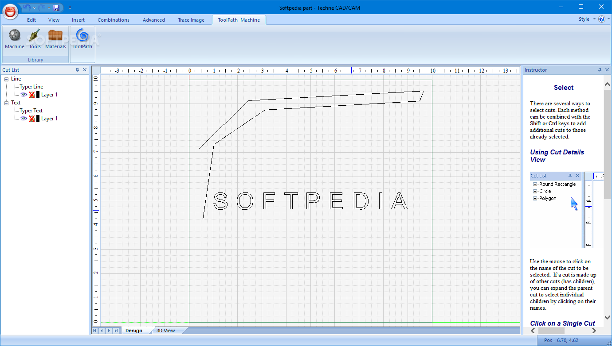Select the 'Type: Text' row

tap(31, 111)
